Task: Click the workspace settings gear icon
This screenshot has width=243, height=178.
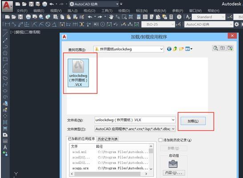Action: (237, 24)
